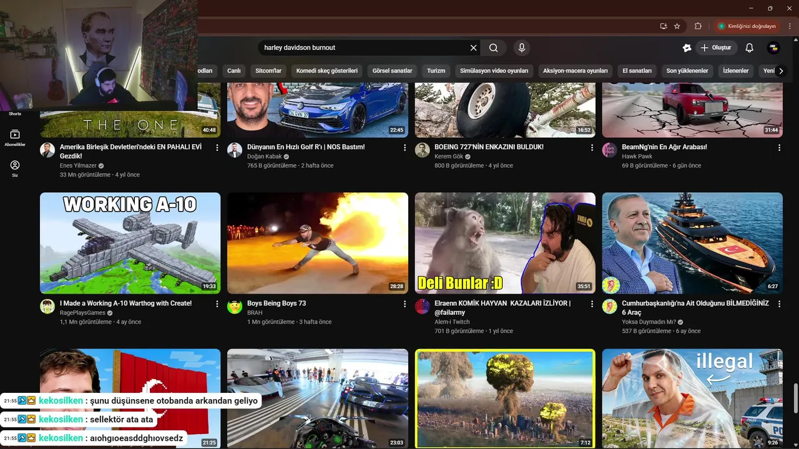Click kekosilken in sellektör ata ata message

tap(61, 420)
